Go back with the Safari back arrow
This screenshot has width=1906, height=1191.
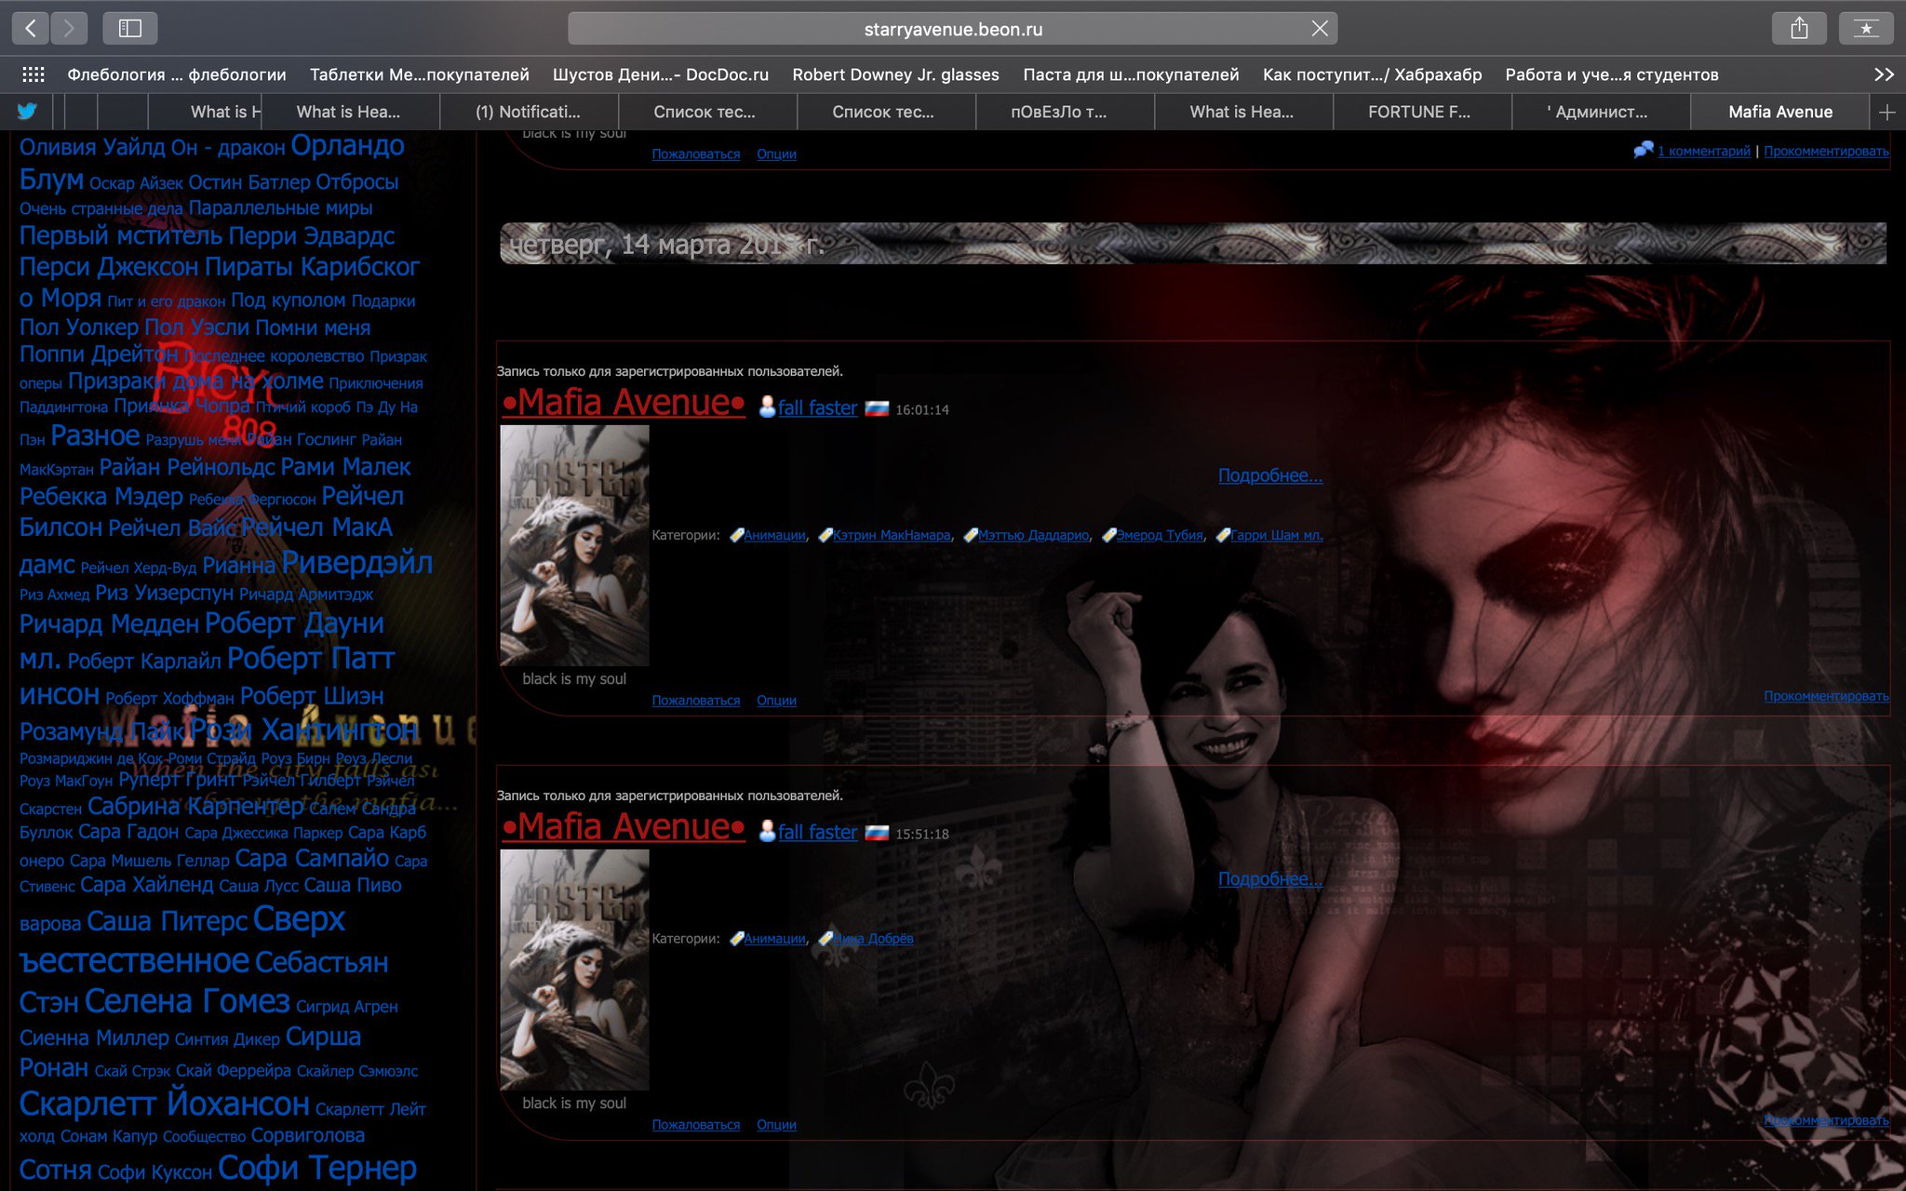[31, 29]
